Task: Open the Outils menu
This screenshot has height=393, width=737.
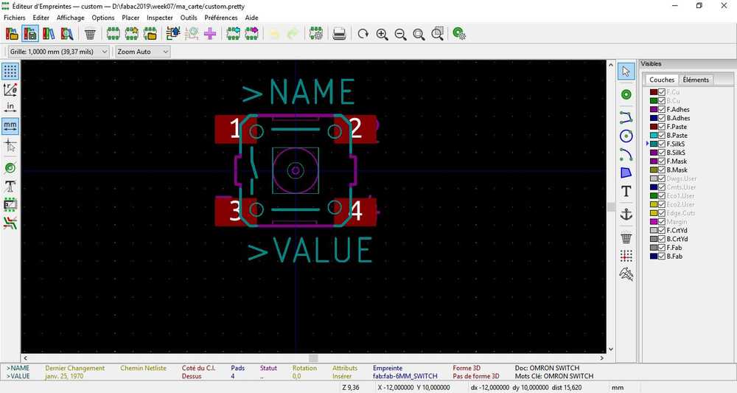Action: 189,18
